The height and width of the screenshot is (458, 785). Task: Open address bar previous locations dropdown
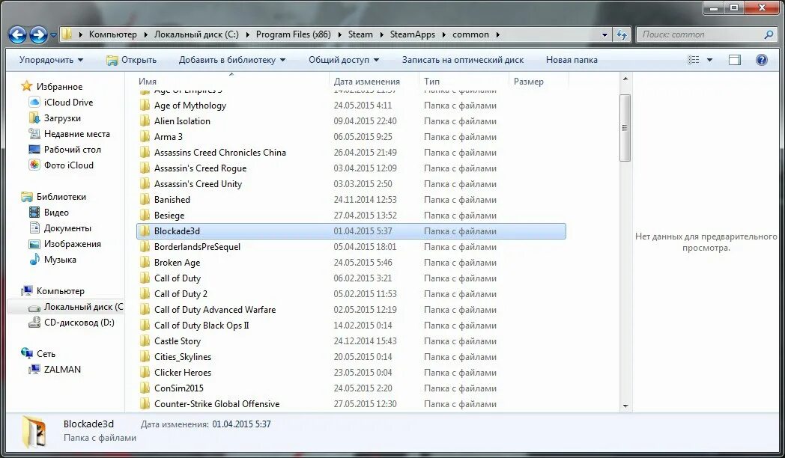click(x=604, y=34)
